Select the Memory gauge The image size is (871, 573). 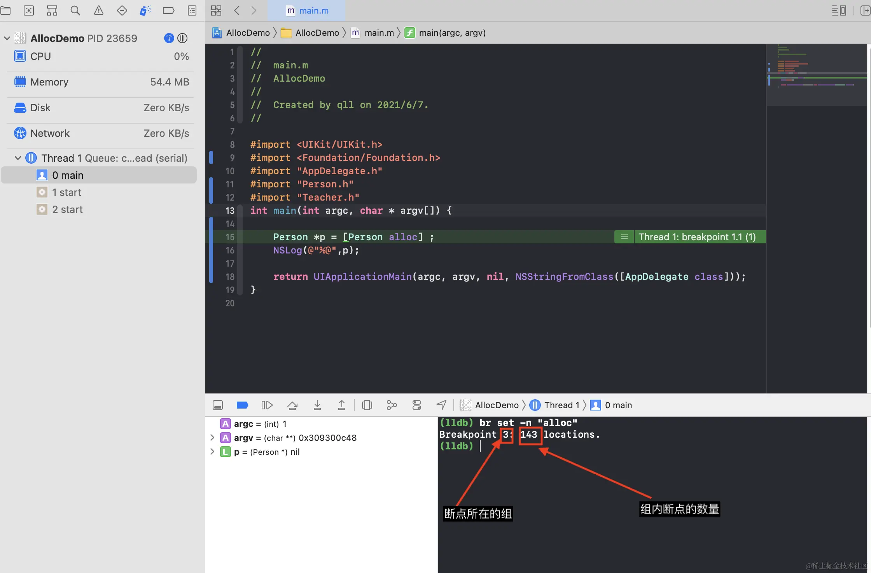coord(101,82)
